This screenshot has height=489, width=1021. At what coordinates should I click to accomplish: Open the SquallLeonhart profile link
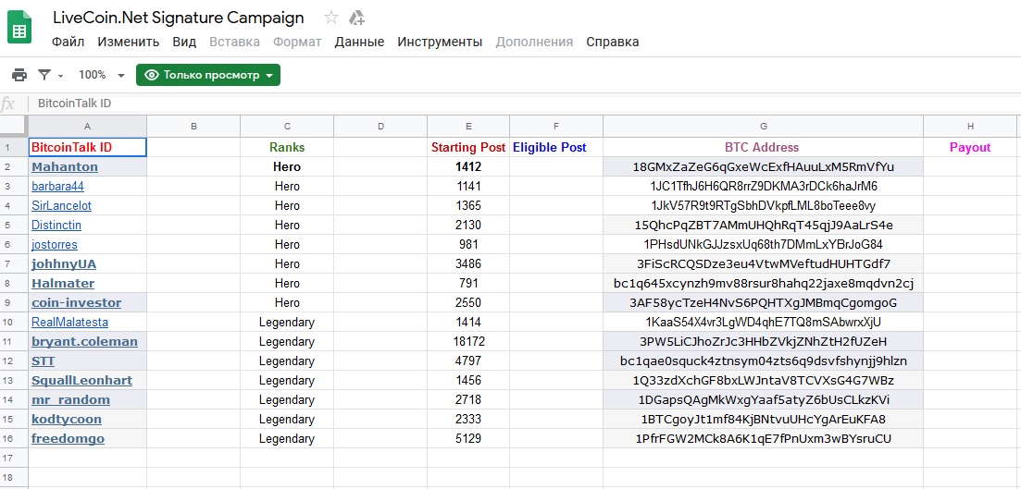coord(81,381)
